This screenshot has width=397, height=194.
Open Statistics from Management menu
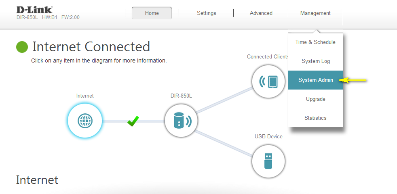click(x=315, y=118)
